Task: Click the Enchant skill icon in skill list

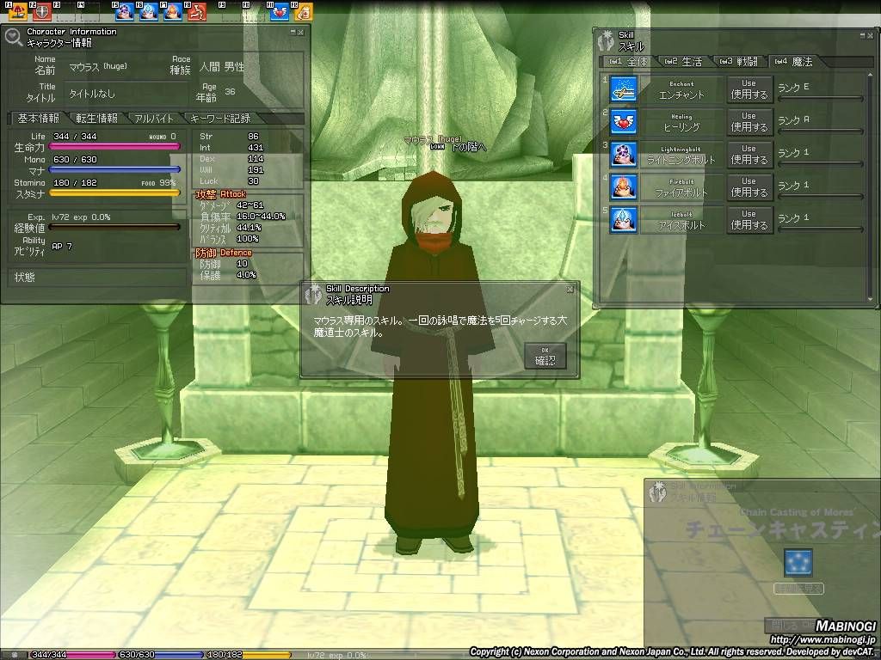Action: (623, 89)
